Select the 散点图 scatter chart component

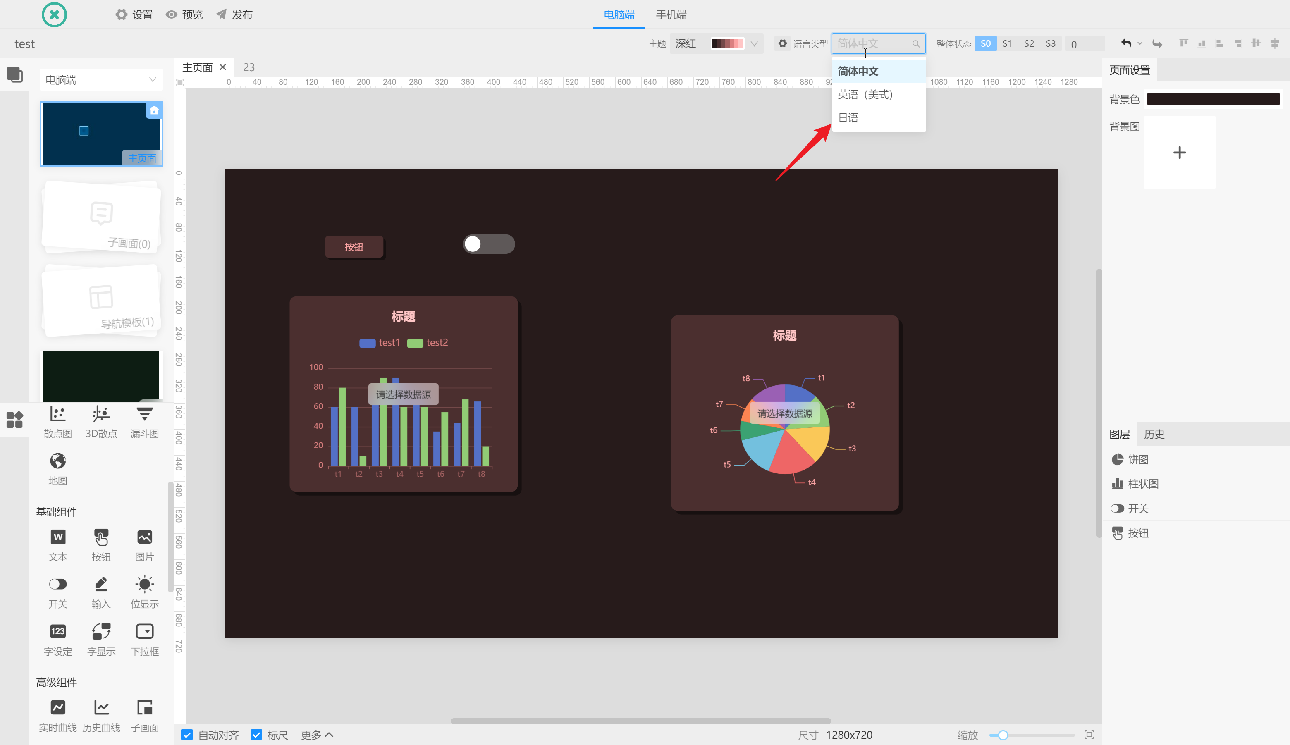click(58, 422)
